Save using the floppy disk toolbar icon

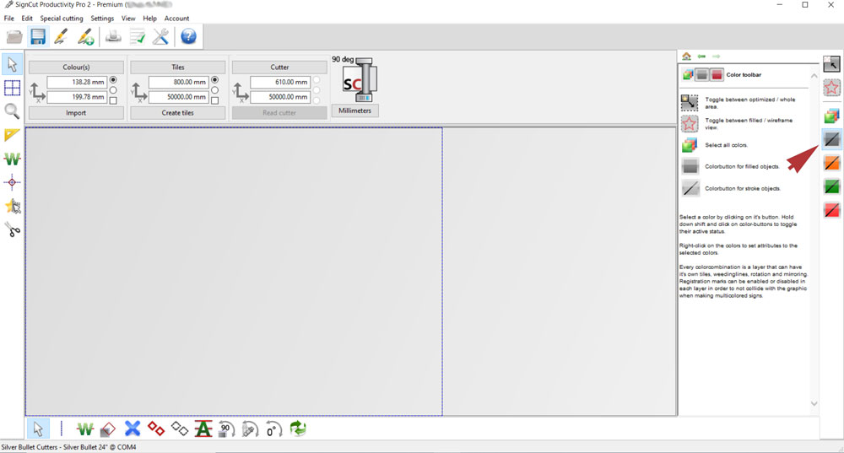point(38,37)
